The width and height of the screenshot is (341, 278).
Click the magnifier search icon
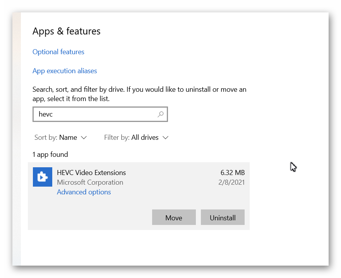(161, 114)
